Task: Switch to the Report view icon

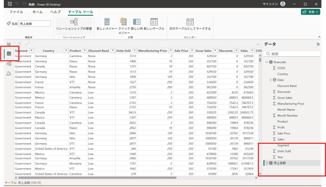Action: [x=9, y=44]
